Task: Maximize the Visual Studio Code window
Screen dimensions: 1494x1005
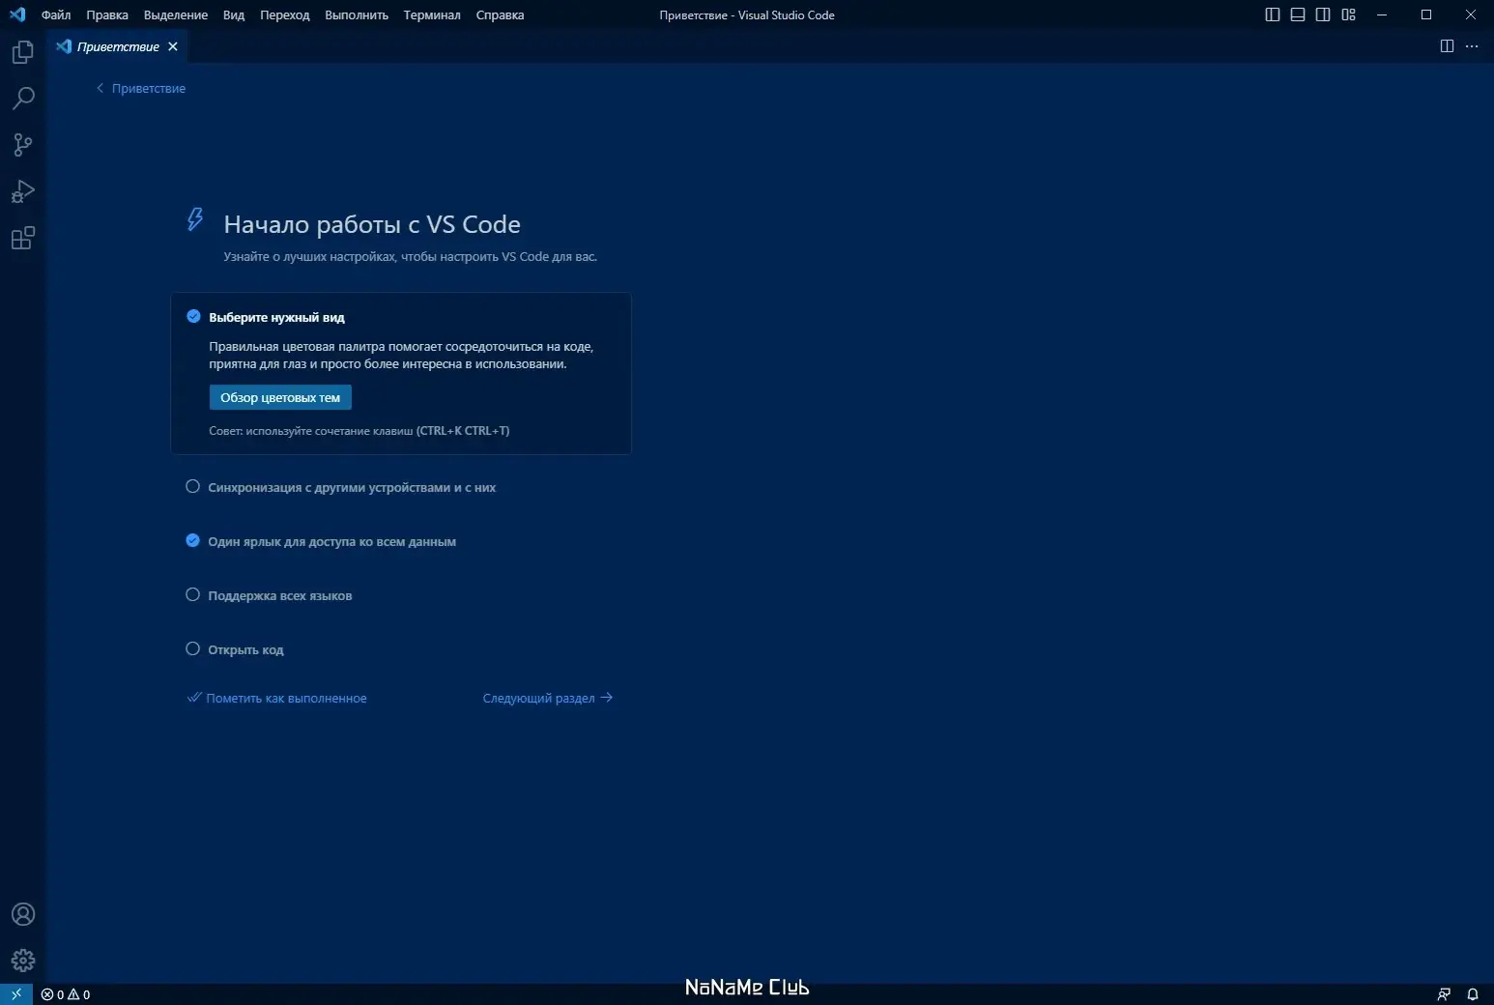Action: 1426,14
